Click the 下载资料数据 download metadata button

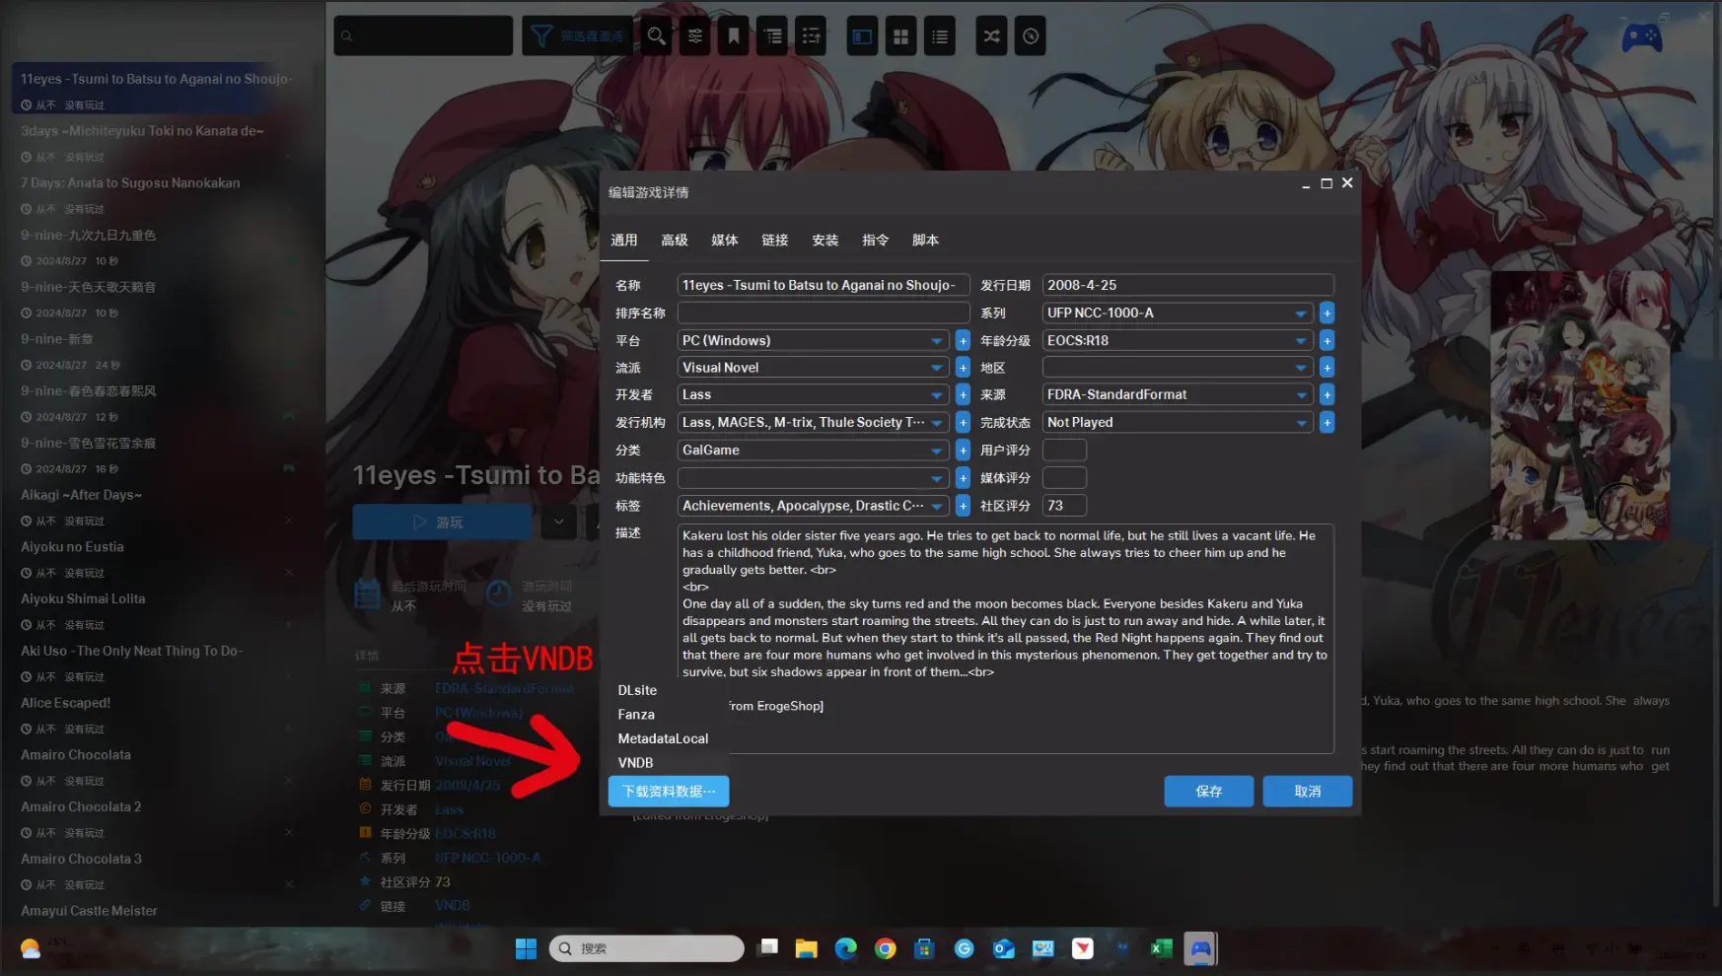click(x=669, y=792)
